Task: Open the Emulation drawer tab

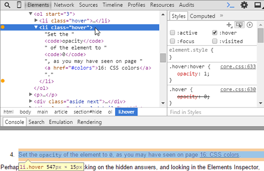Action: pos(61,122)
